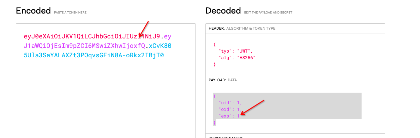This screenshot has width=420, height=138.
Task: Click the "Edit the payload and secret" hint
Action: click(x=268, y=13)
